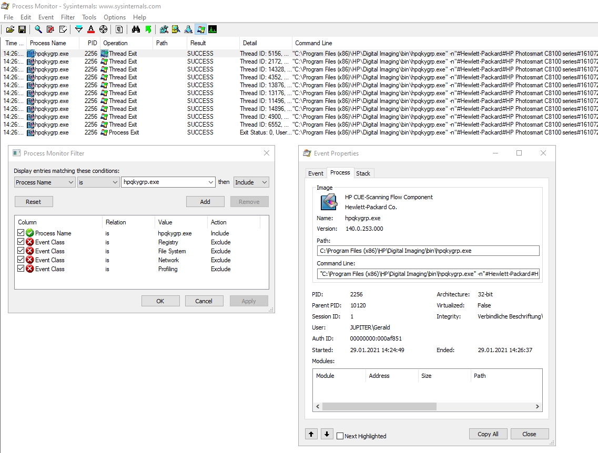The width and height of the screenshot is (598, 453).
Task: Click green include icon on Process Name rule
Action: [30, 233]
